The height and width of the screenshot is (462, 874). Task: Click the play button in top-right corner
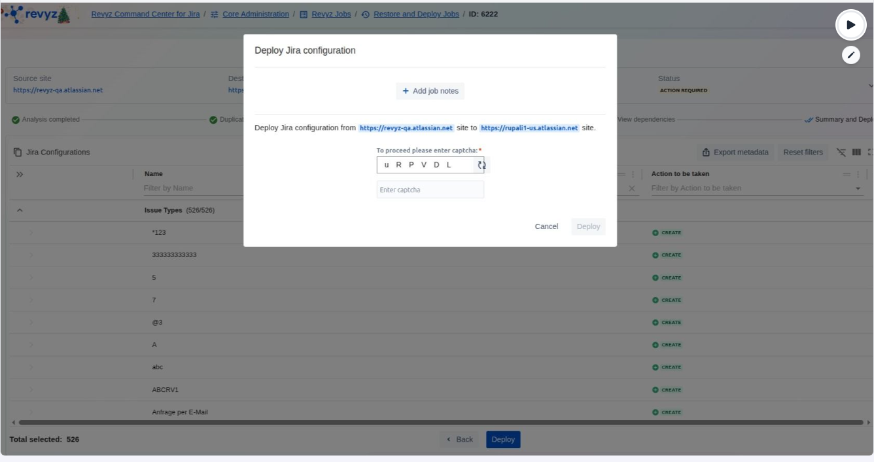click(850, 25)
